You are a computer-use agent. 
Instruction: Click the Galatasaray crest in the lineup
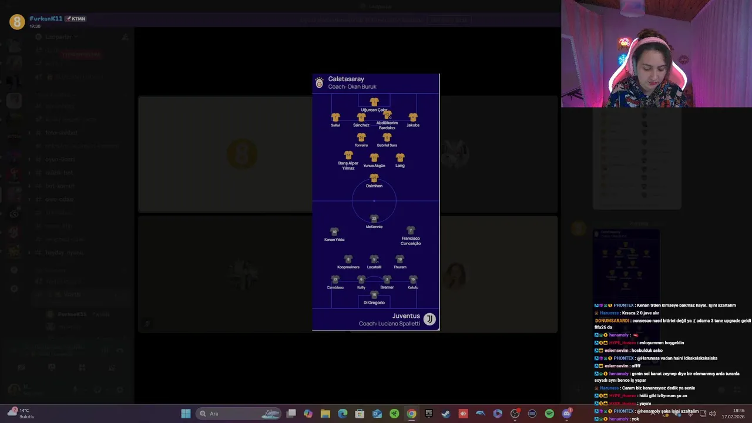pos(319,83)
